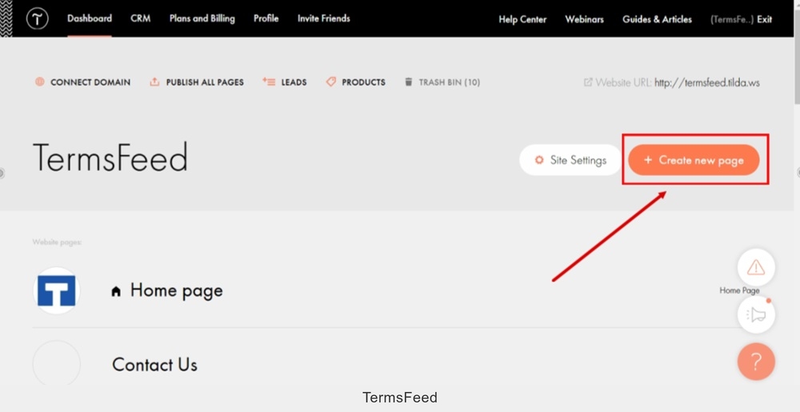Click the TermsFeed site title
The width and height of the screenshot is (800, 412).
(110, 158)
